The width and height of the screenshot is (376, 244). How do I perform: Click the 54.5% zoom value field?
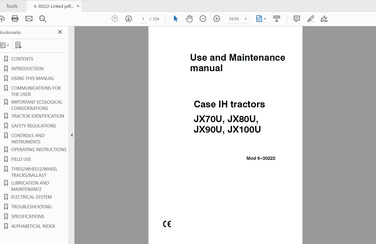coord(234,19)
